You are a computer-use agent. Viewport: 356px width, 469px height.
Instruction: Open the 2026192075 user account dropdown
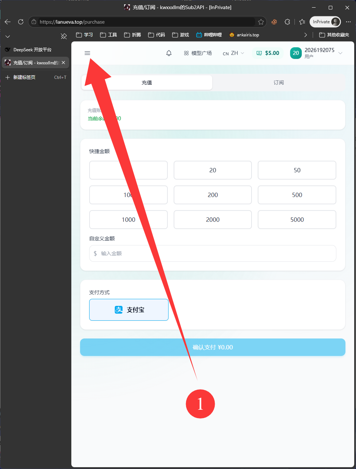point(316,53)
